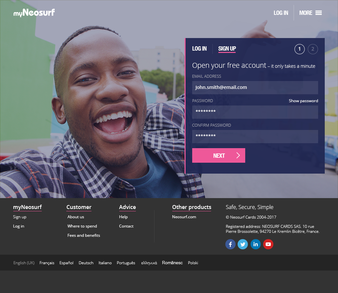
Task: Click the myNeosurf footer heading
Action: click(x=28, y=207)
